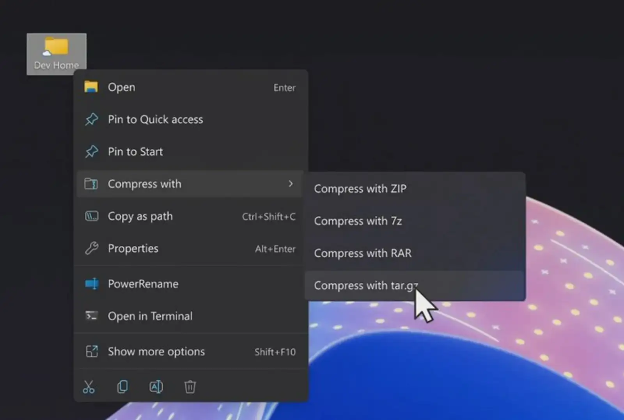Click the Rename icon
The width and height of the screenshot is (624, 420).
pyautogui.click(x=156, y=386)
